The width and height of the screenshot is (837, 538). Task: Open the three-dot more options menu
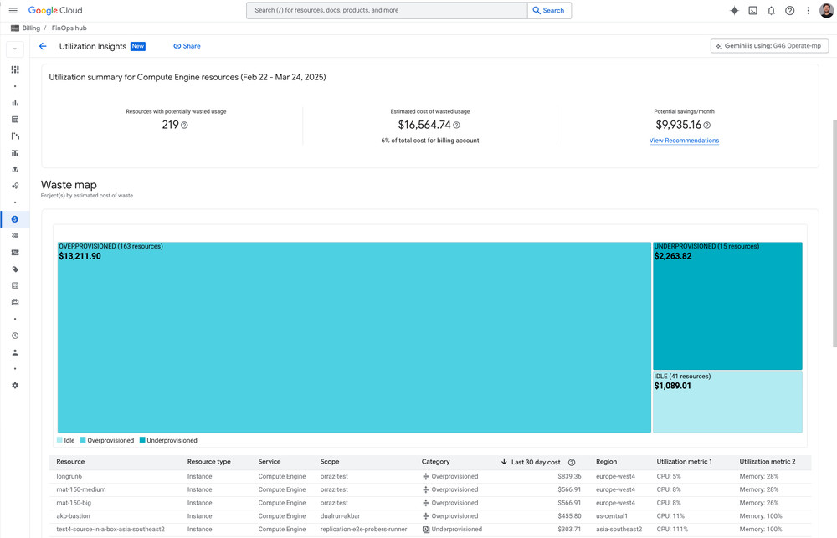click(x=808, y=11)
